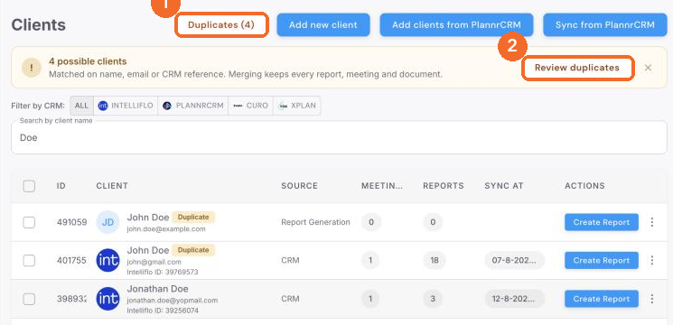
Task: Open the Duplicates (4) button
Action: (x=221, y=25)
